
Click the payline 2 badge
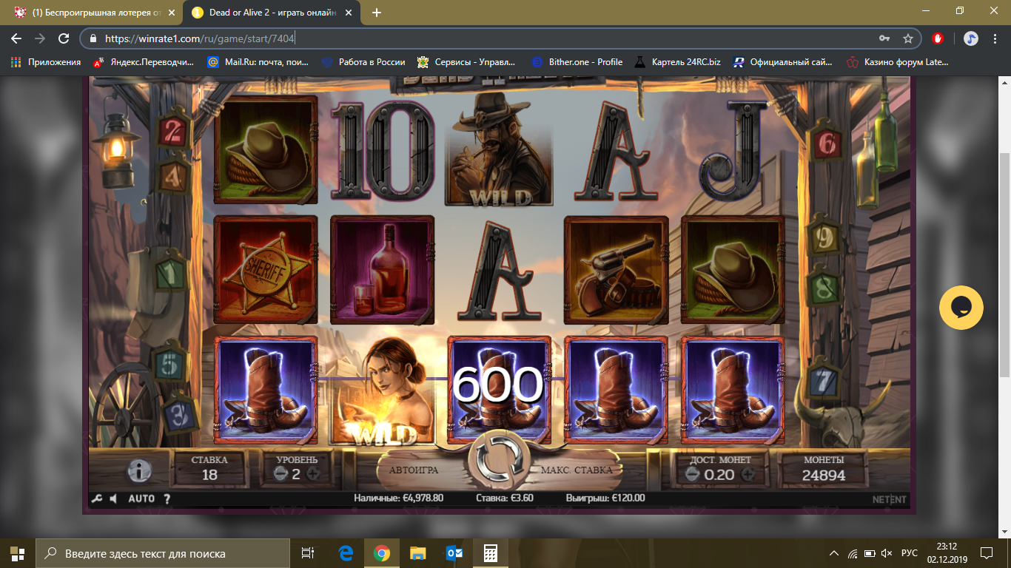click(175, 131)
